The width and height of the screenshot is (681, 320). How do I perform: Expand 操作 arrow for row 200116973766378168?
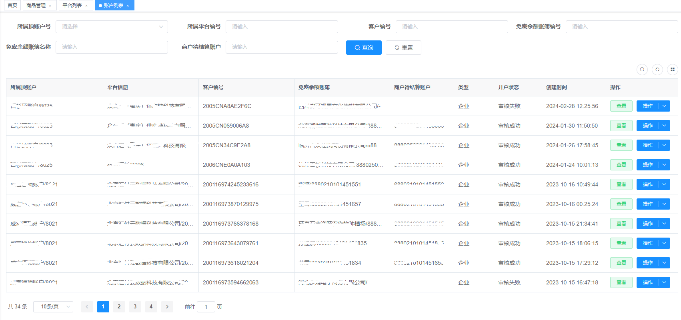tap(664, 224)
